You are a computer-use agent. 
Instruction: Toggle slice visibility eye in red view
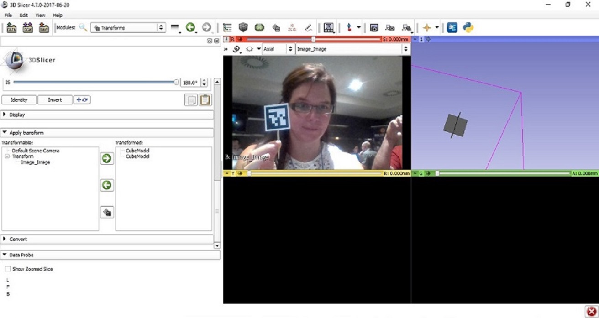(x=250, y=49)
